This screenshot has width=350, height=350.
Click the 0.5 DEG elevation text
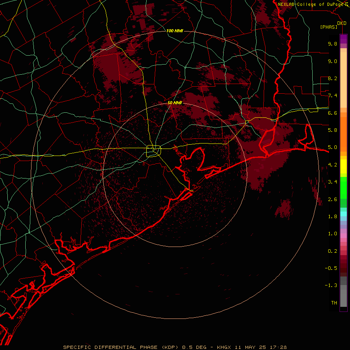193,347
